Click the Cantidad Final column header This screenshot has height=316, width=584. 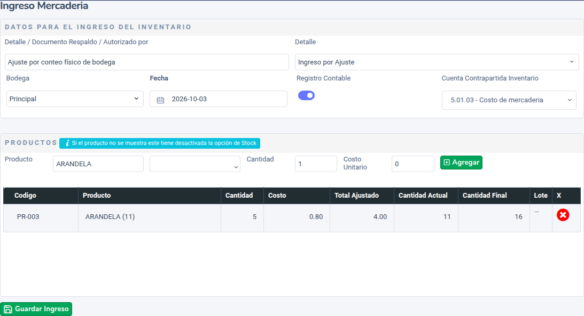[494, 196]
